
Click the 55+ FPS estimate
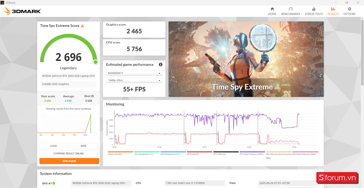[x=134, y=89]
